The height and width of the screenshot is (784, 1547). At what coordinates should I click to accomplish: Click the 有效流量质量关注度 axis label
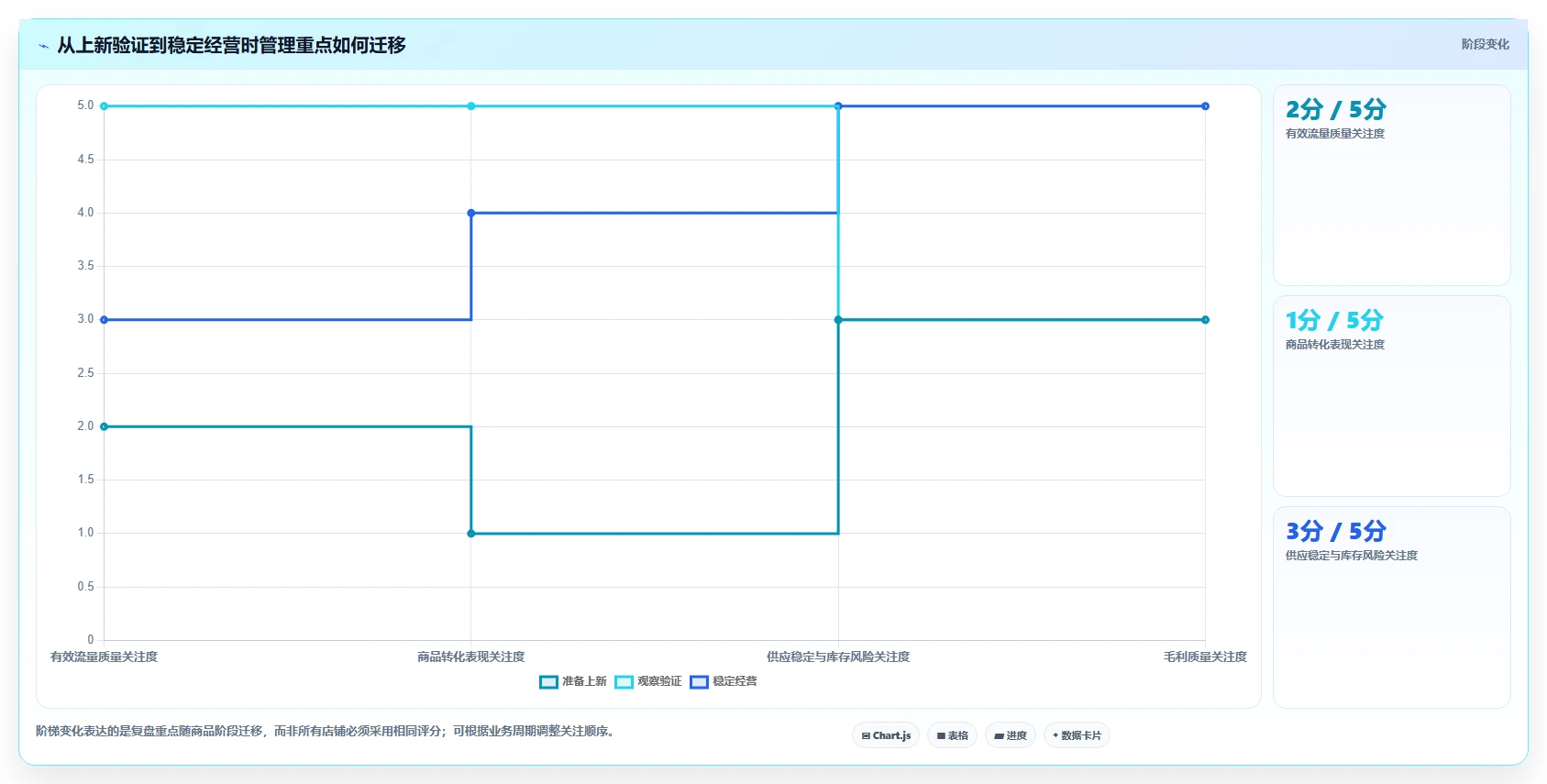tap(104, 657)
